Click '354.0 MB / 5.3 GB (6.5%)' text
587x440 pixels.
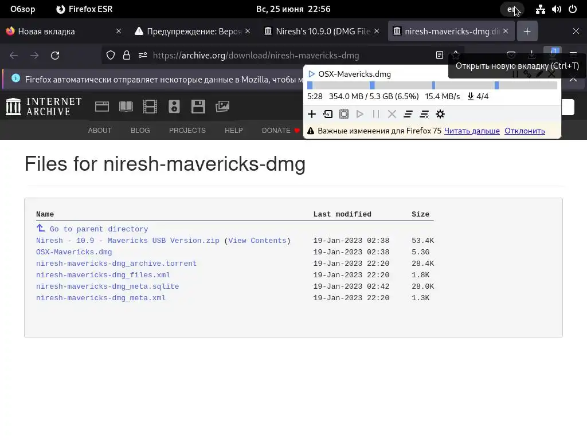(x=374, y=96)
